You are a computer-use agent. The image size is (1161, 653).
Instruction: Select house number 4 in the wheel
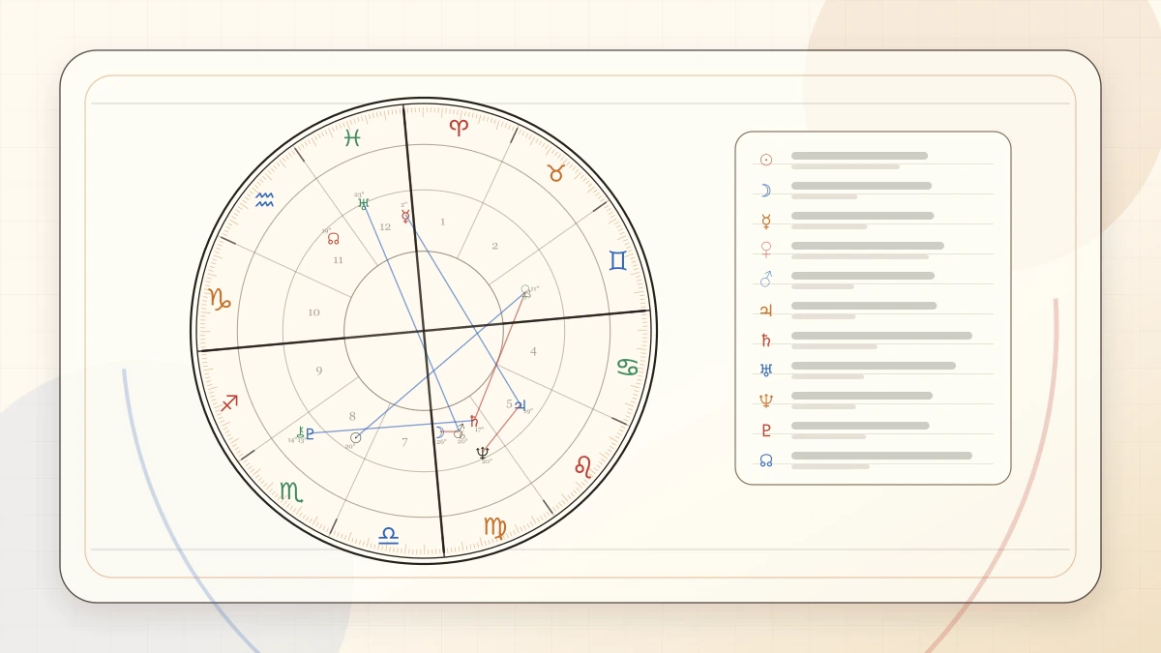533,351
